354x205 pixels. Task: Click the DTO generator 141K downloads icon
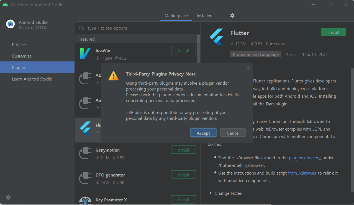(x=98, y=183)
